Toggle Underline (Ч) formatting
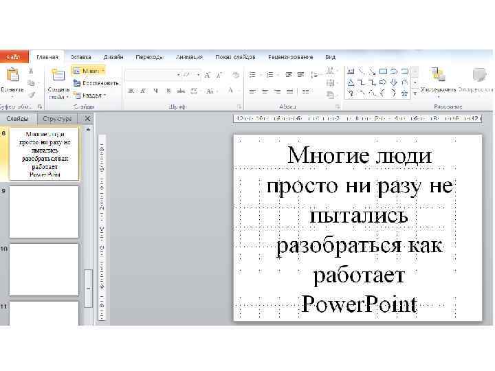Viewport: 495px width, 371px height. 155,91
